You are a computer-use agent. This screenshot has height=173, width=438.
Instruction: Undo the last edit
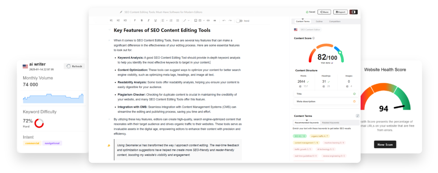(x=223, y=20)
